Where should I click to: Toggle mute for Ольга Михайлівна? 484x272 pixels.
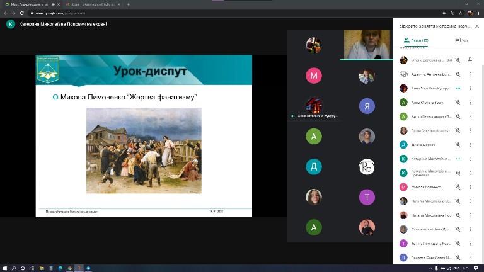pyautogui.click(x=458, y=230)
